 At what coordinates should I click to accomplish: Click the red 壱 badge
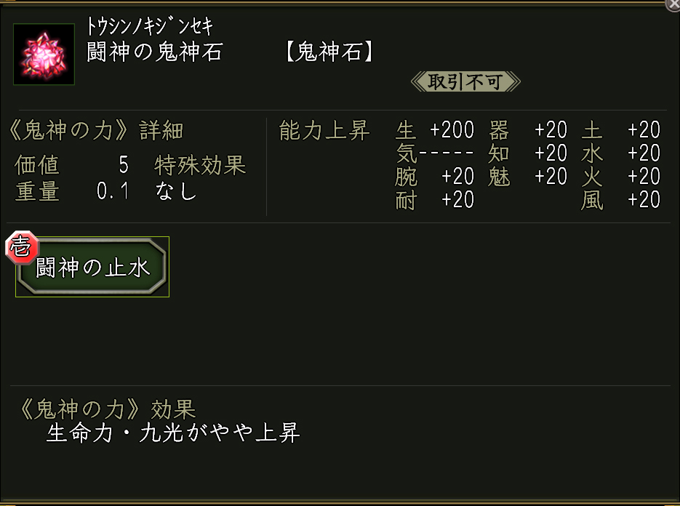19,247
